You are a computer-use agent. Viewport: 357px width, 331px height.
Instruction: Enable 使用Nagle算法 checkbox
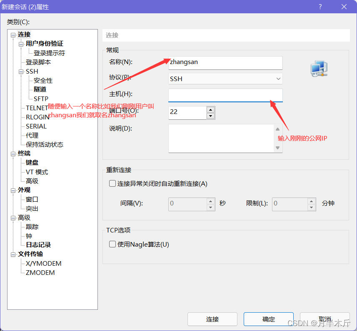tap(112, 244)
